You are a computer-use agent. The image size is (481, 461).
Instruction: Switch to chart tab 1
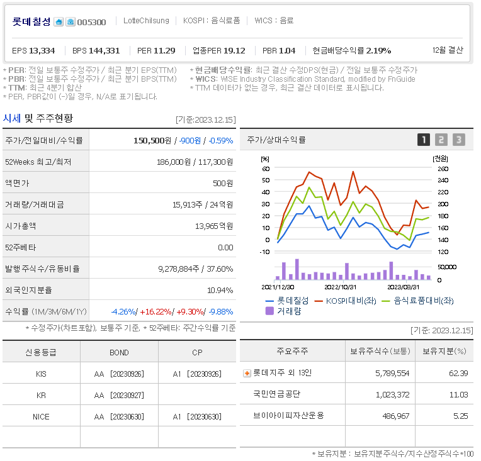(x=424, y=140)
